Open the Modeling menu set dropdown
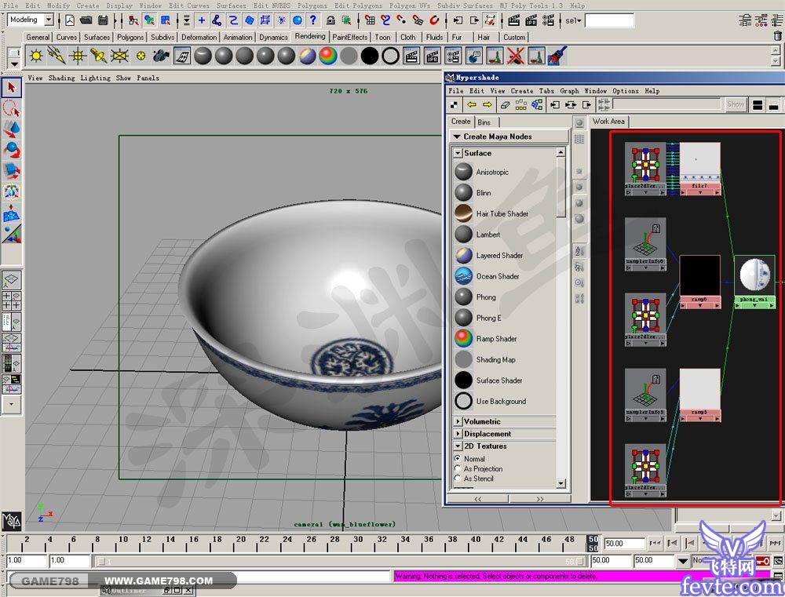Viewport: 785px width, 597px height. coord(49,20)
